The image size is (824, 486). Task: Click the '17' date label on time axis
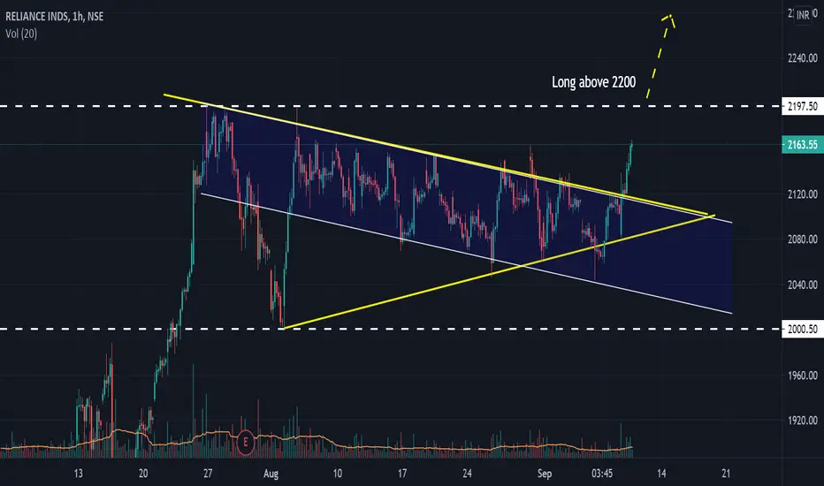click(402, 474)
